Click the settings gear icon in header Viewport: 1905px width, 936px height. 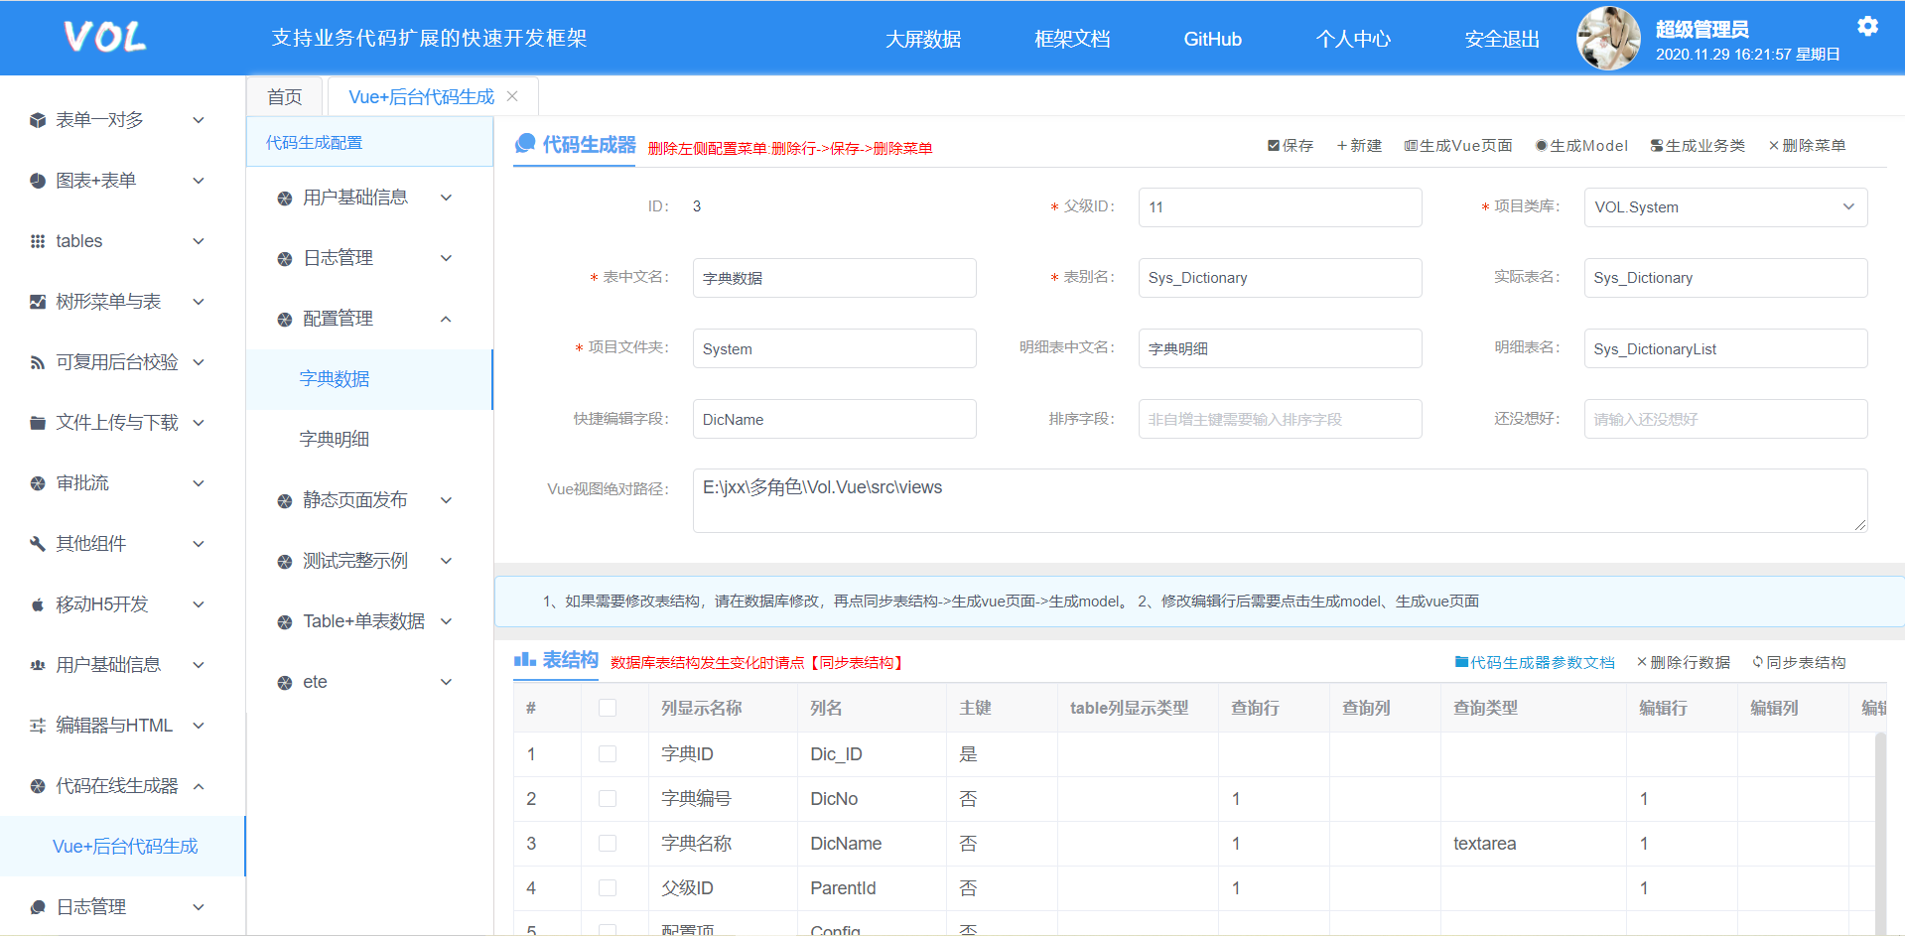[1867, 26]
